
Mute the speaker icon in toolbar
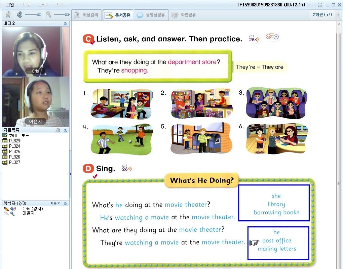click(20, 15)
